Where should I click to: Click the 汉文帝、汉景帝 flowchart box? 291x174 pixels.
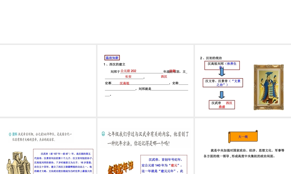pyautogui.click(x=223, y=83)
